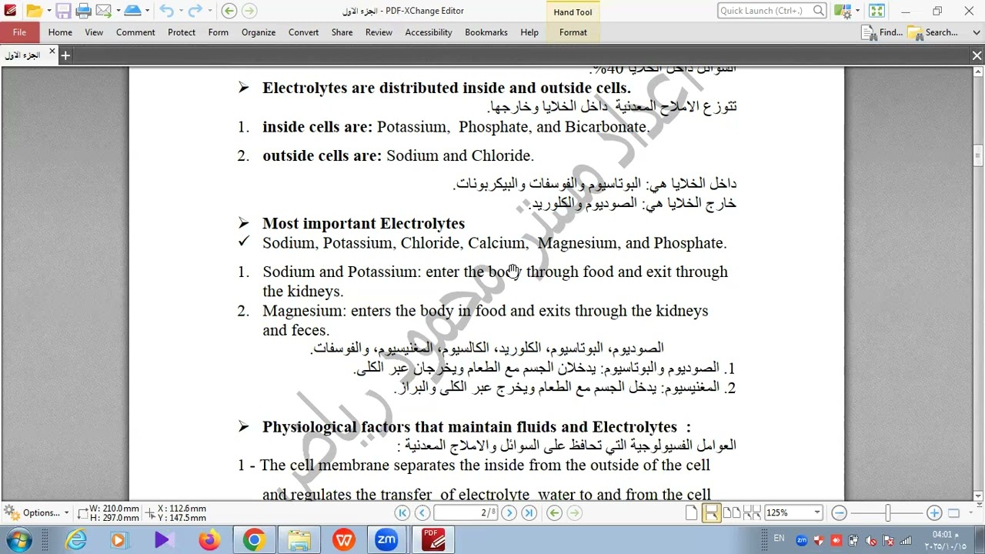Save the document with the floppy icon
The width and height of the screenshot is (985, 554).
(x=63, y=11)
